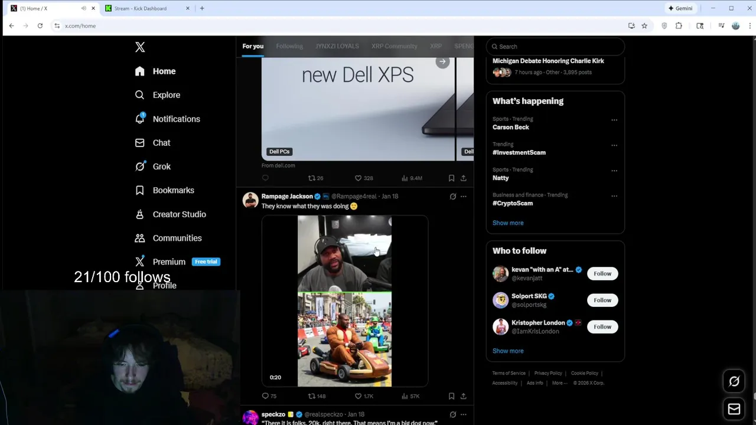
Task: Follow Kristopher London
Action: [x=602, y=326]
